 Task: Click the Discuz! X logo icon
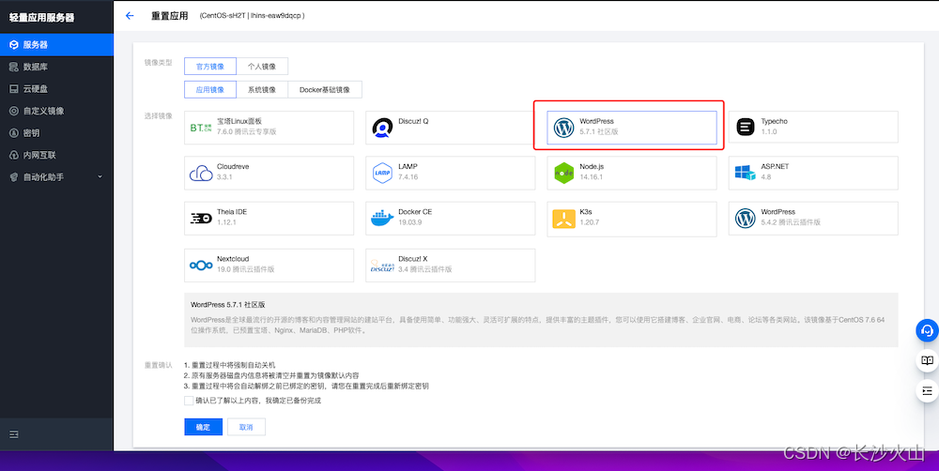(382, 266)
